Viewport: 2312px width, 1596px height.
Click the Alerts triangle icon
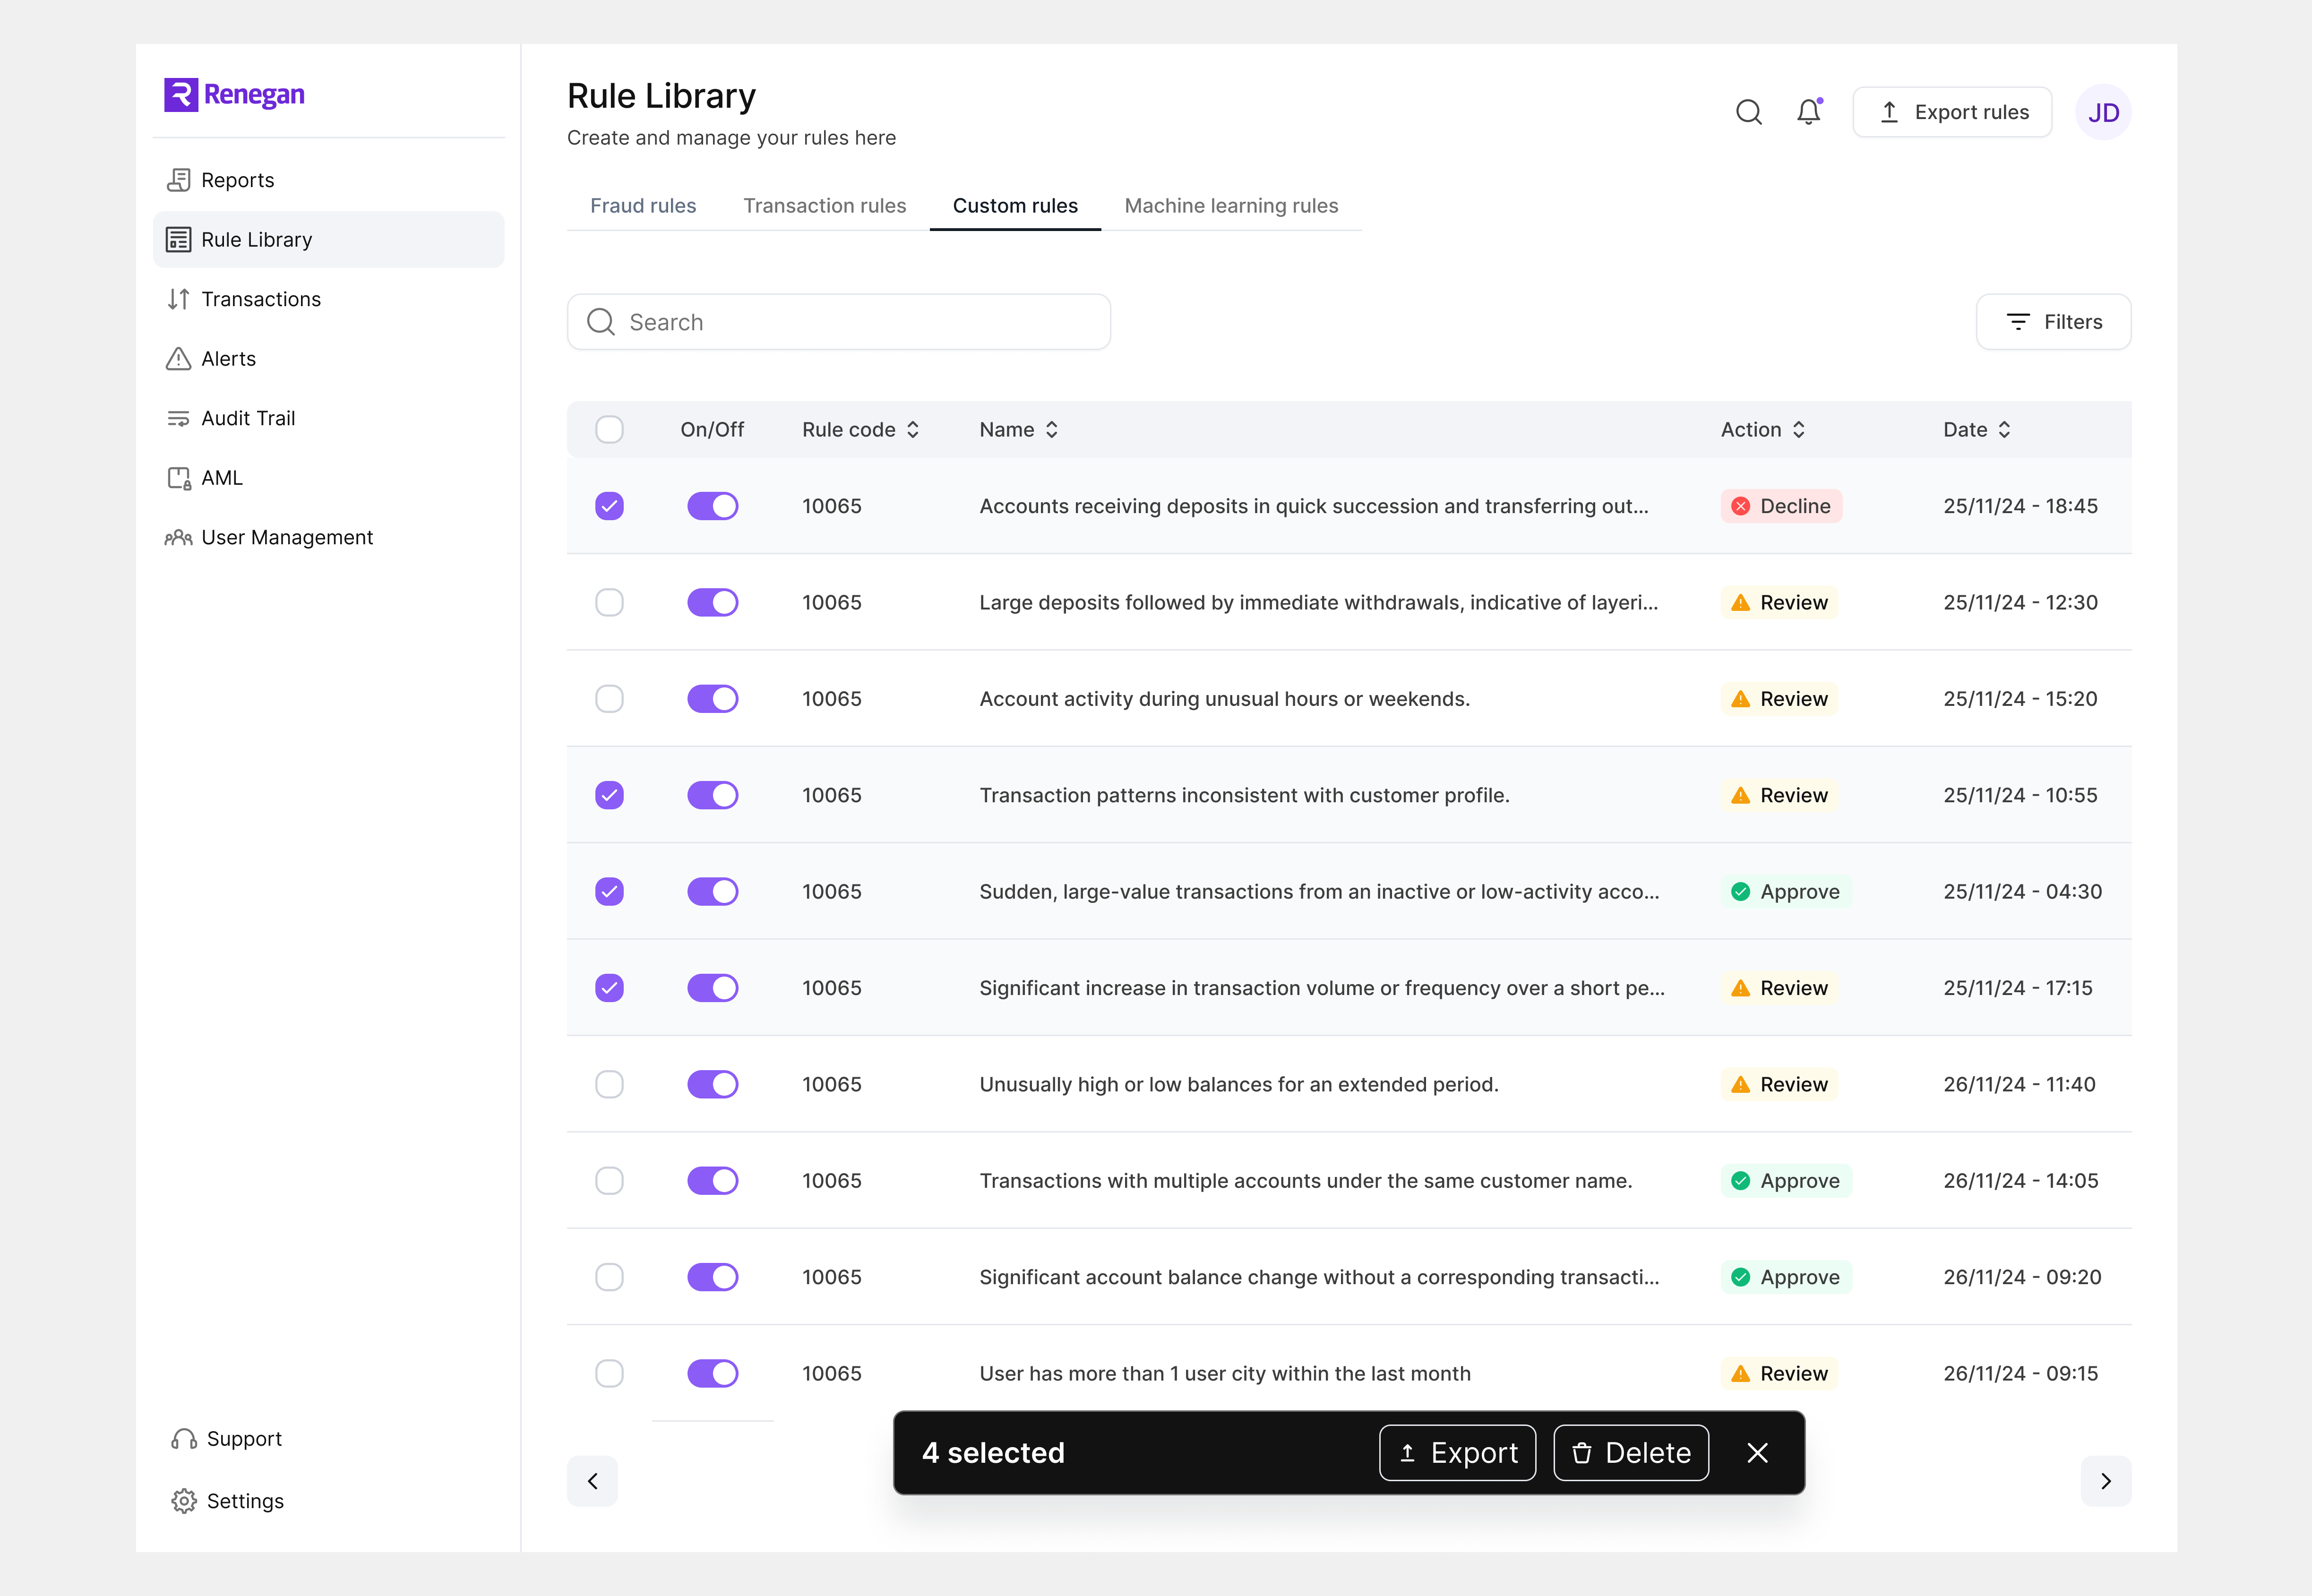(x=178, y=359)
